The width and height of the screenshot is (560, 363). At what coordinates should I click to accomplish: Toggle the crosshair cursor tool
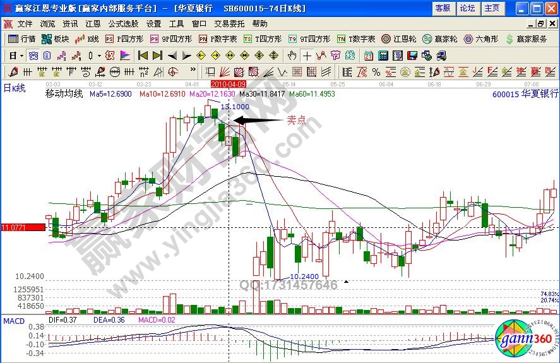click(307, 56)
